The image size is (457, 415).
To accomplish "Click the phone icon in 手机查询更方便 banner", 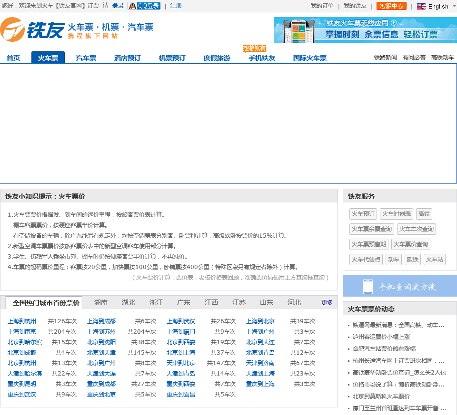I will [x=368, y=286].
